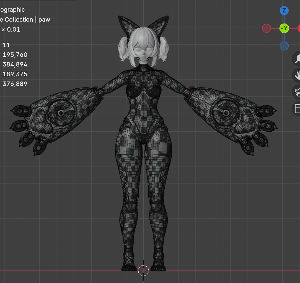300x283 pixels.
Task: Click the solid red axis ball right of -Y
Action: pos(299,28)
